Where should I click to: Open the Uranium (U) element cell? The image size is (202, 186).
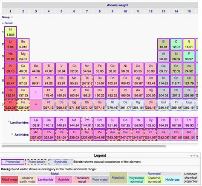[74, 135]
